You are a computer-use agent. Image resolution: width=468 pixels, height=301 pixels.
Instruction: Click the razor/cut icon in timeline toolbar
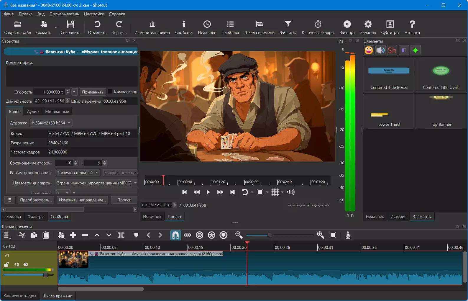pyautogui.click(x=22, y=235)
